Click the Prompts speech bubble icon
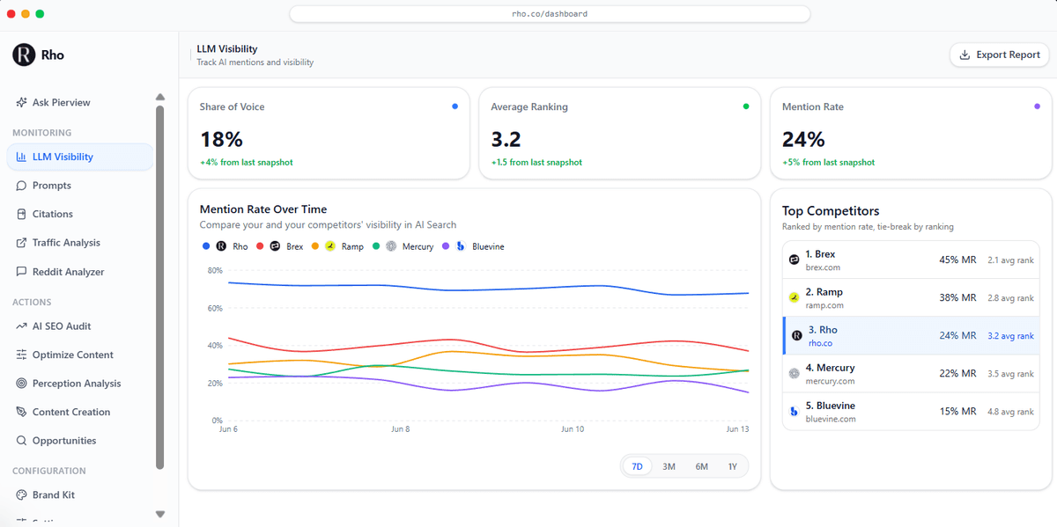The image size is (1057, 527). pyautogui.click(x=22, y=186)
